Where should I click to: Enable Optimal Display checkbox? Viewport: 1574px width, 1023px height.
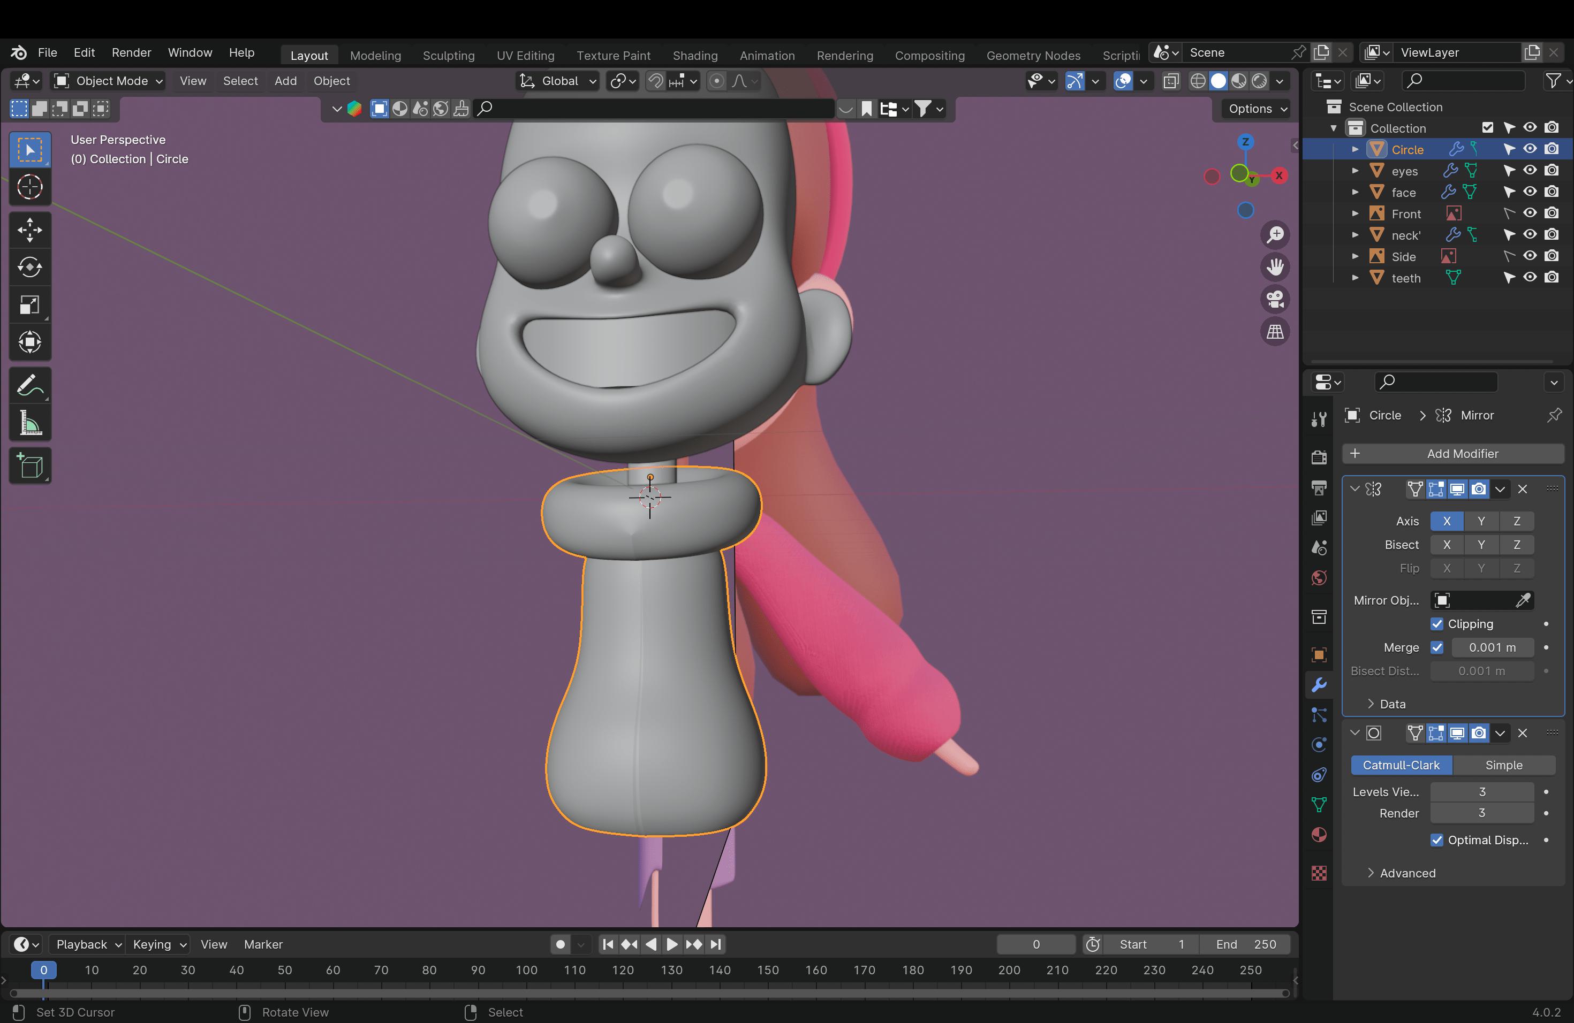(x=1436, y=839)
